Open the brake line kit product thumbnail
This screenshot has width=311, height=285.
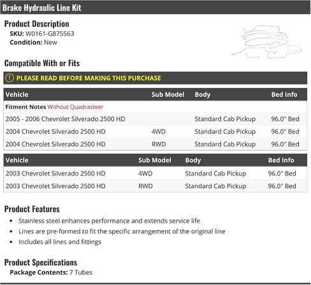[x=267, y=42]
